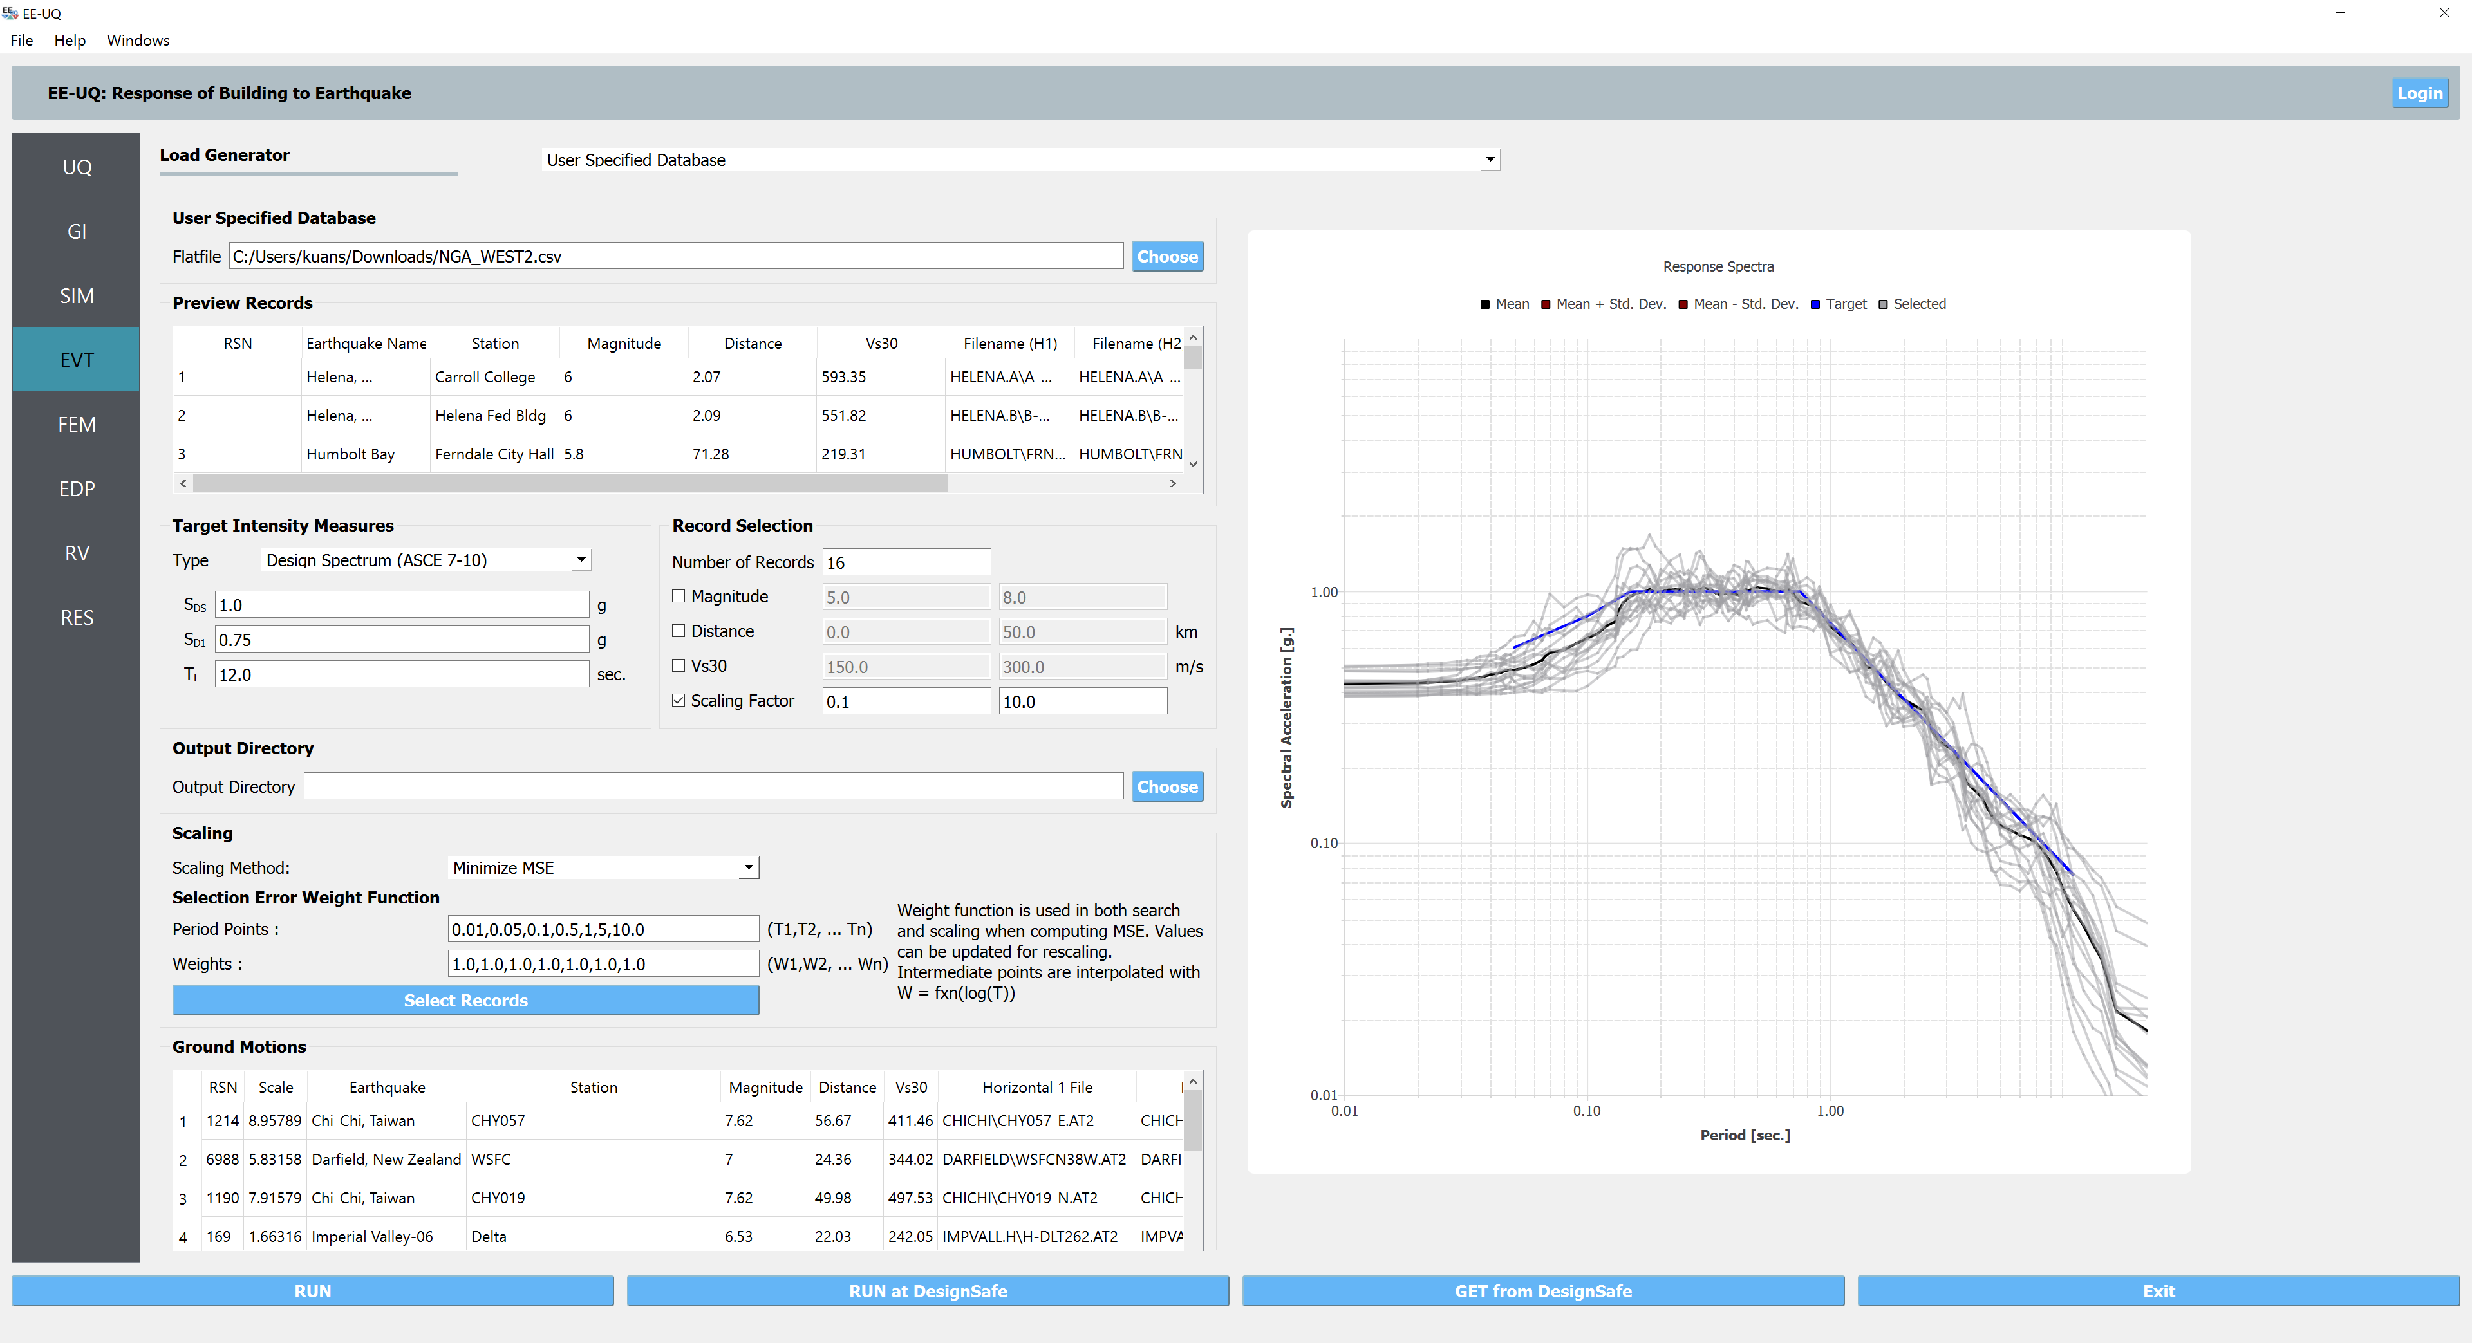Click the Mean legend black marker

[x=1484, y=304]
